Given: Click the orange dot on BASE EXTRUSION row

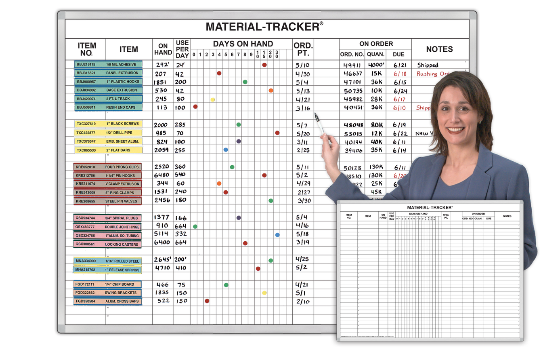Looking at the screenshot, I should tap(270, 90).
